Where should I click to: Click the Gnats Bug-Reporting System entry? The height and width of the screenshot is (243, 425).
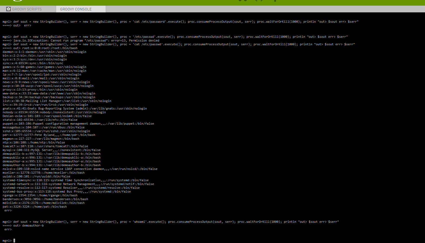pos(75,108)
